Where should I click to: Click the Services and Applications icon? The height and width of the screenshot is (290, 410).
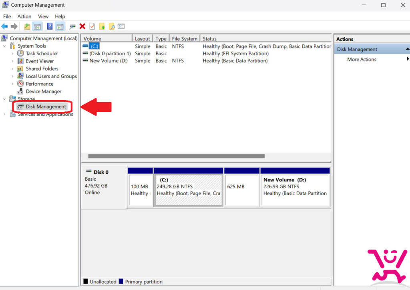point(12,114)
